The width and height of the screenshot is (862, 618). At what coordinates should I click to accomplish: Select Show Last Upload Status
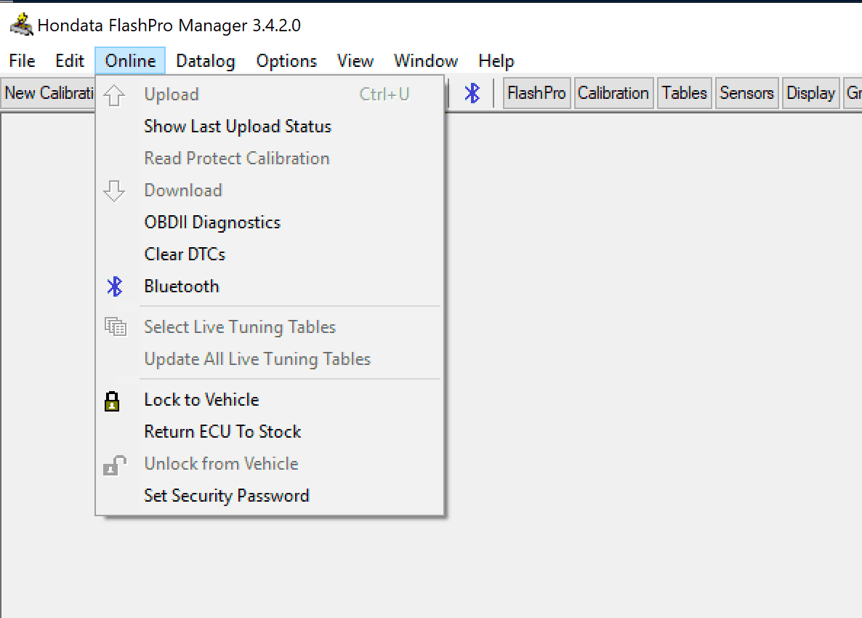tap(238, 127)
